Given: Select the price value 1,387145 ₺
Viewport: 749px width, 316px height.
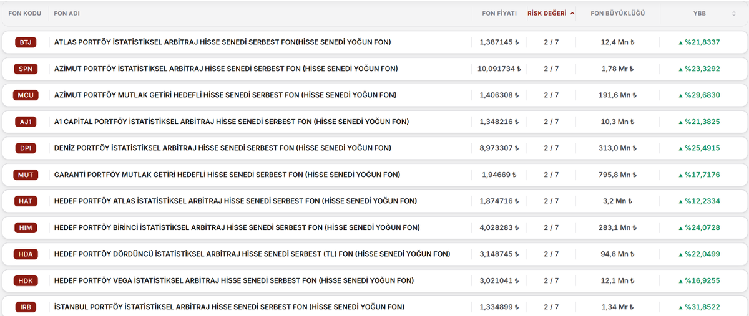Looking at the screenshot, I should 499,42.
